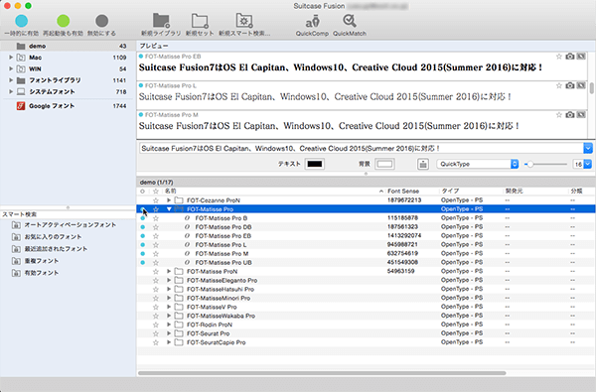Open new smart search (新規スマート検索) icon
The image size is (596, 392).
(x=244, y=21)
